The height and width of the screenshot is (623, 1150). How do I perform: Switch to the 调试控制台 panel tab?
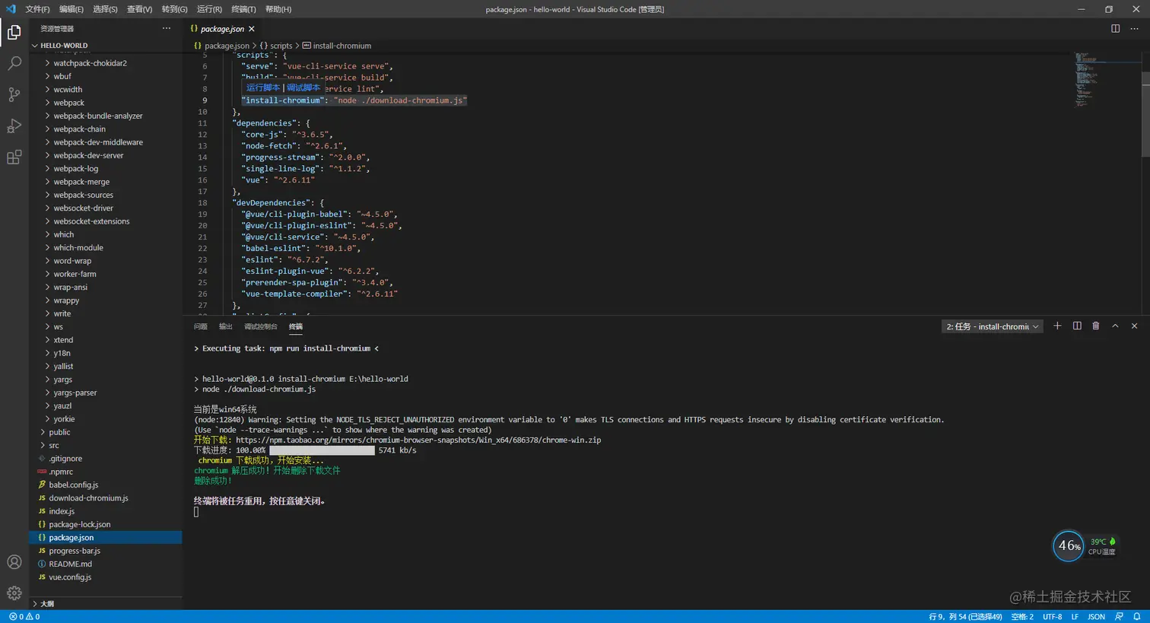[x=261, y=327]
